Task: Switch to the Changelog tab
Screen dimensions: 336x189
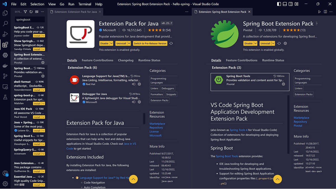Action: coord(125,60)
